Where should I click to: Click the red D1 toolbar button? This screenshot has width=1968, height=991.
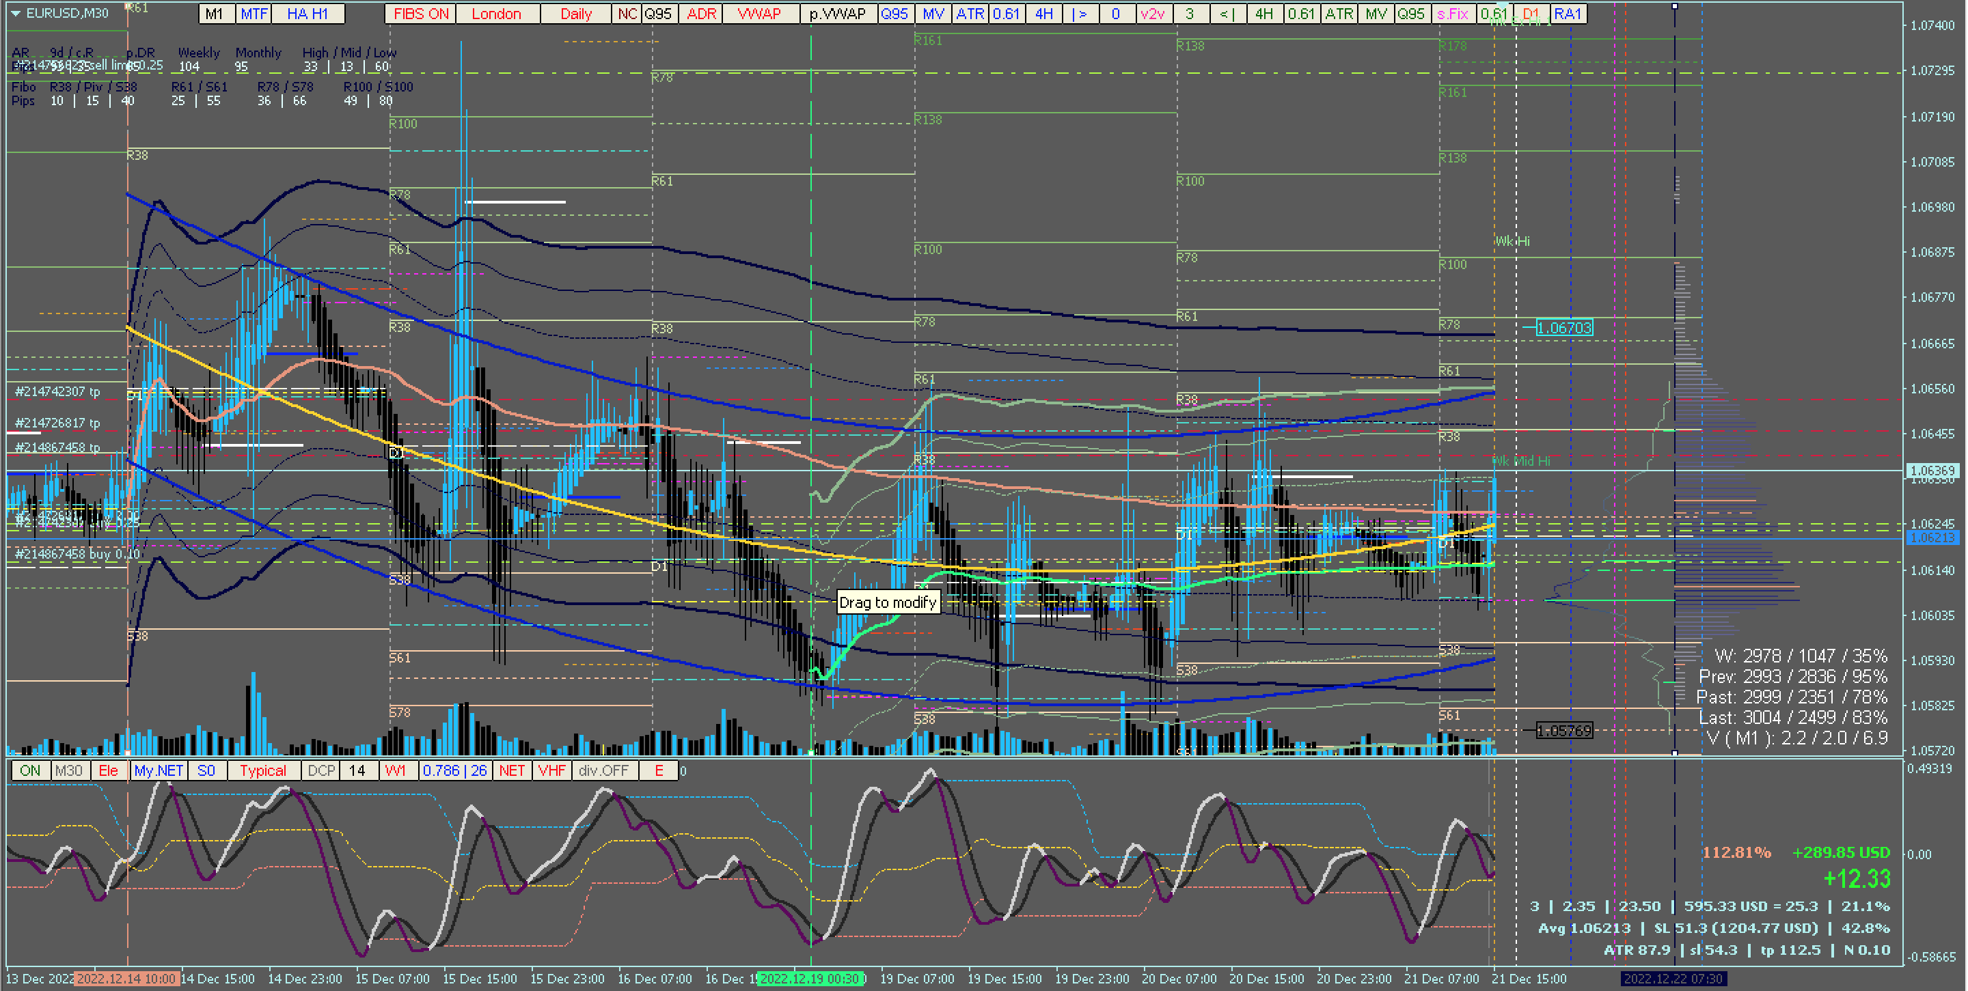coord(1531,14)
